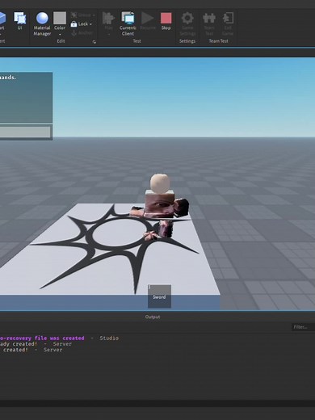The image size is (315, 420).
Task: Click the Output panel title
Action: (x=153, y=317)
